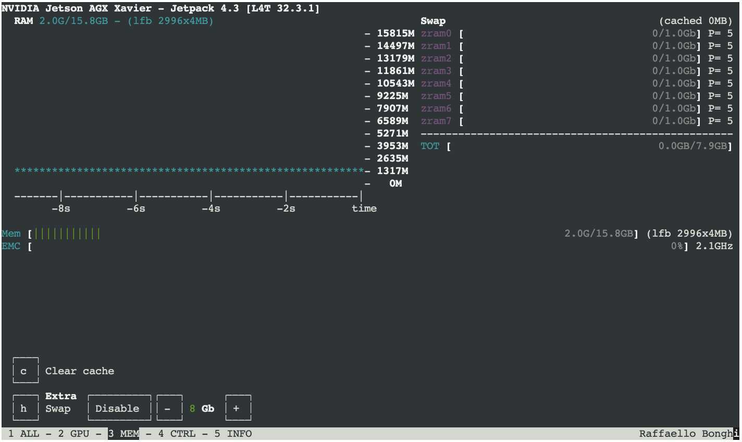
Task: Select the zram5 swap row
Action: pyautogui.click(x=577, y=96)
